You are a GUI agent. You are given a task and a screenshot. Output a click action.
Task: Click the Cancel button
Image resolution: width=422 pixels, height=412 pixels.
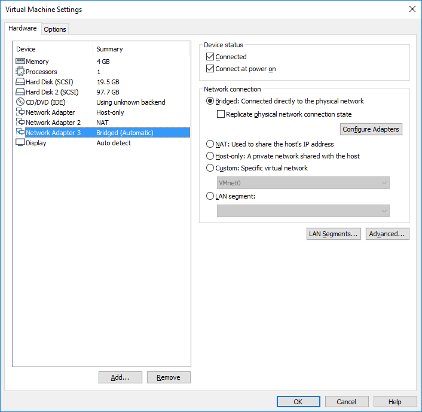pos(347,402)
